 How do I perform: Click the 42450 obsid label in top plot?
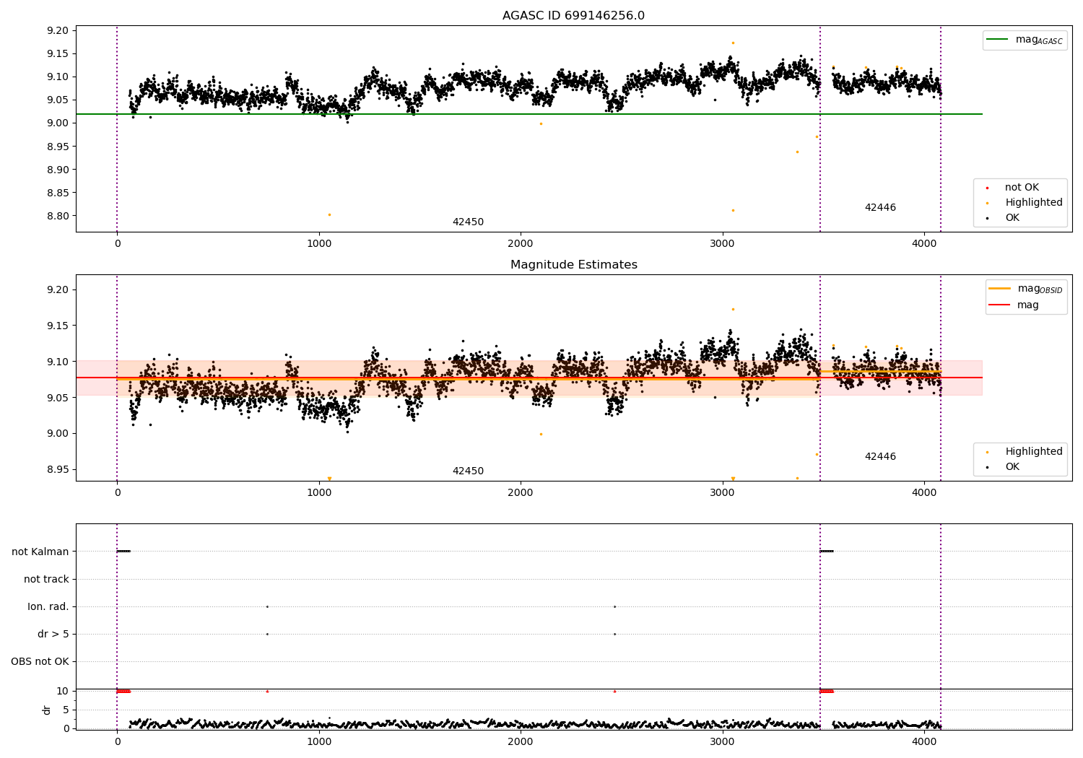pyautogui.click(x=468, y=222)
